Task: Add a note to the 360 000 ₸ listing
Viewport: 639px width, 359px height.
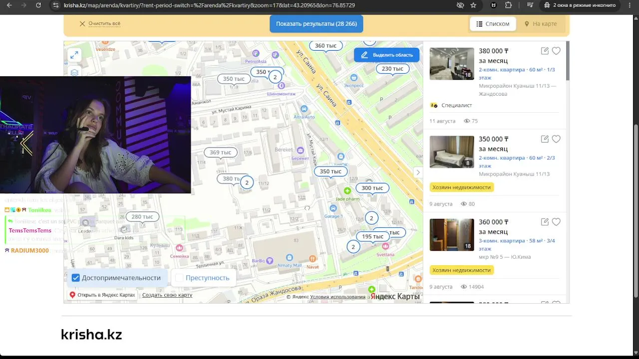Action: 545,222
